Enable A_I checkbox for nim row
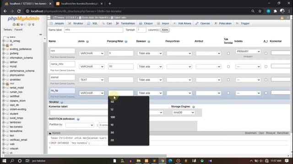Image resolution: width=293 pixels, height=164 pixels. (x=266, y=53)
